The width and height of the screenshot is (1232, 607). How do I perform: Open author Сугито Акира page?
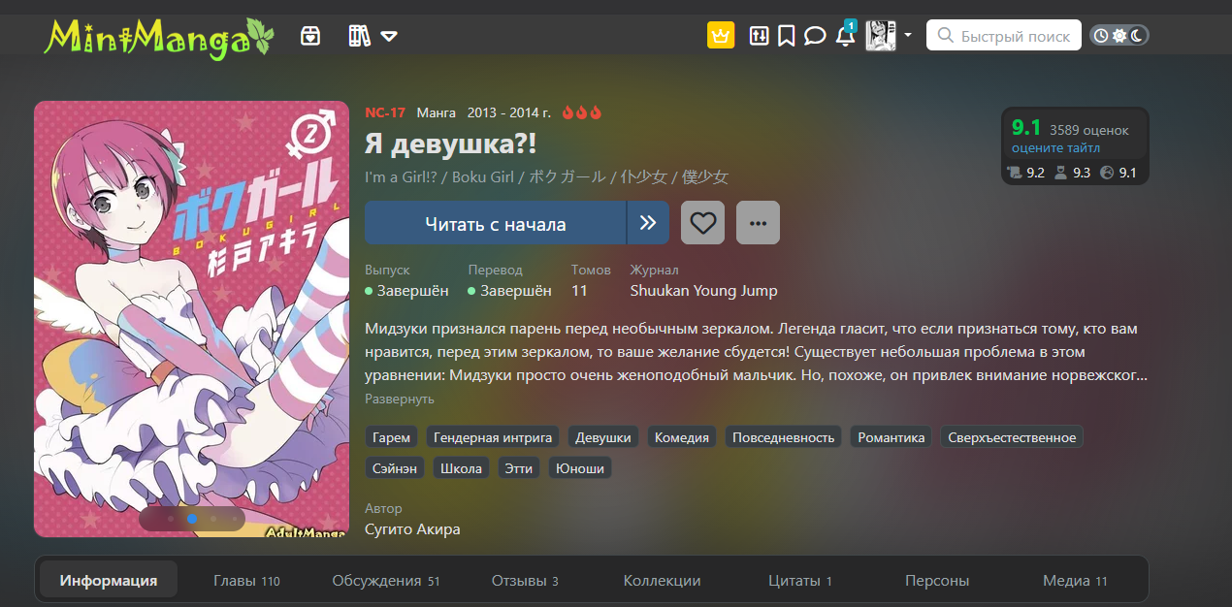(412, 529)
